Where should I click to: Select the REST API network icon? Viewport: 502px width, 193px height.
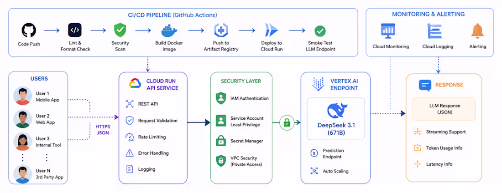(130, 104)
